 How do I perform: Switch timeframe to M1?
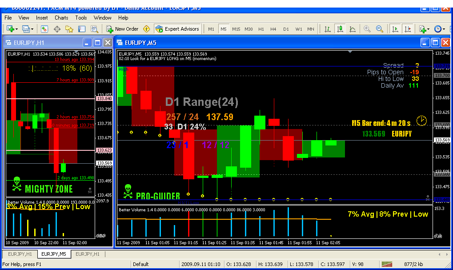coord(211,29)
